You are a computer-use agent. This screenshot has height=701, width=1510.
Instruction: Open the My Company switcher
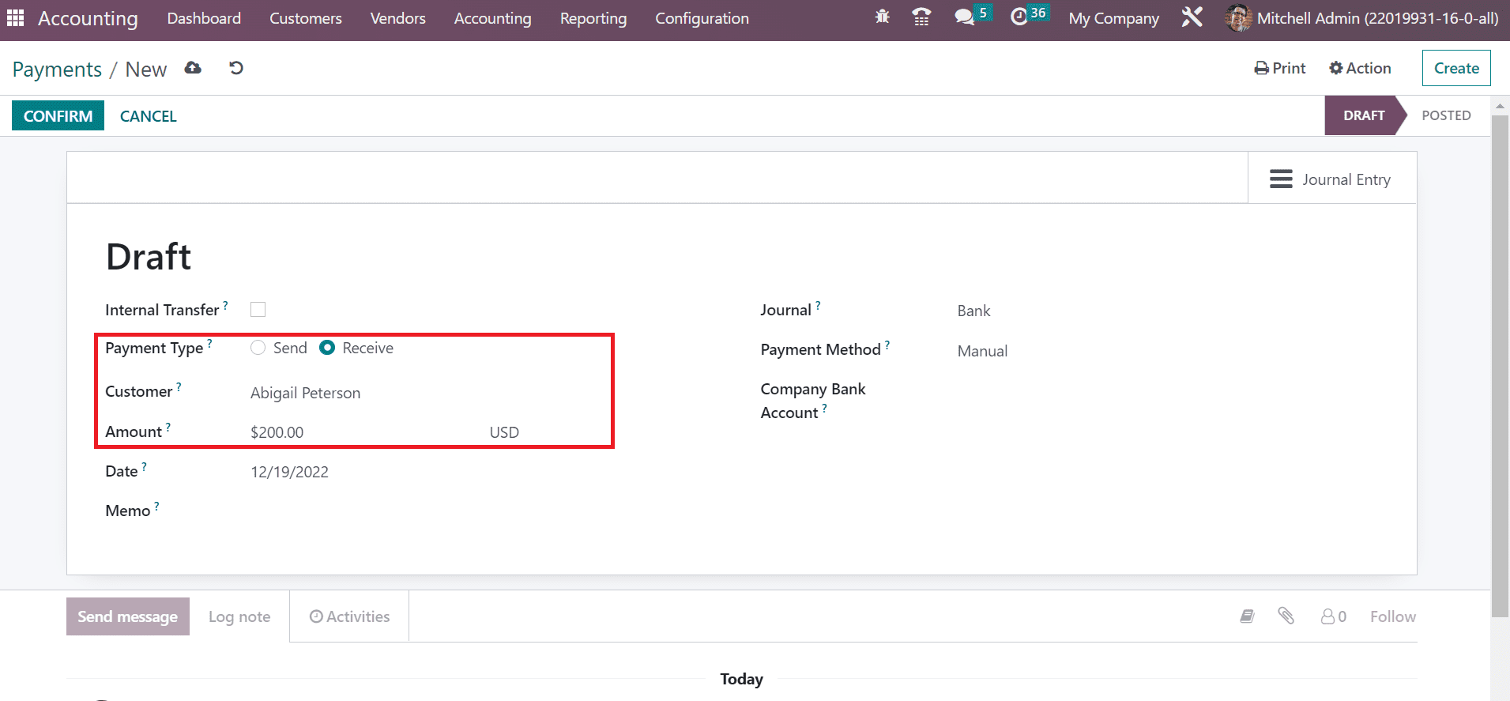(1113, 18)
